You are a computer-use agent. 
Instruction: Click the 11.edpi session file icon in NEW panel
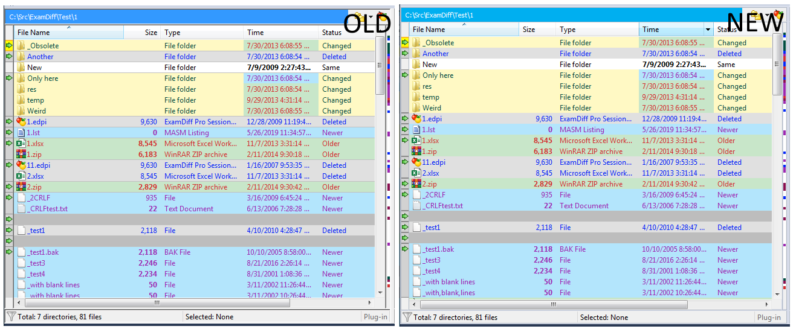(x=416, y=162)
